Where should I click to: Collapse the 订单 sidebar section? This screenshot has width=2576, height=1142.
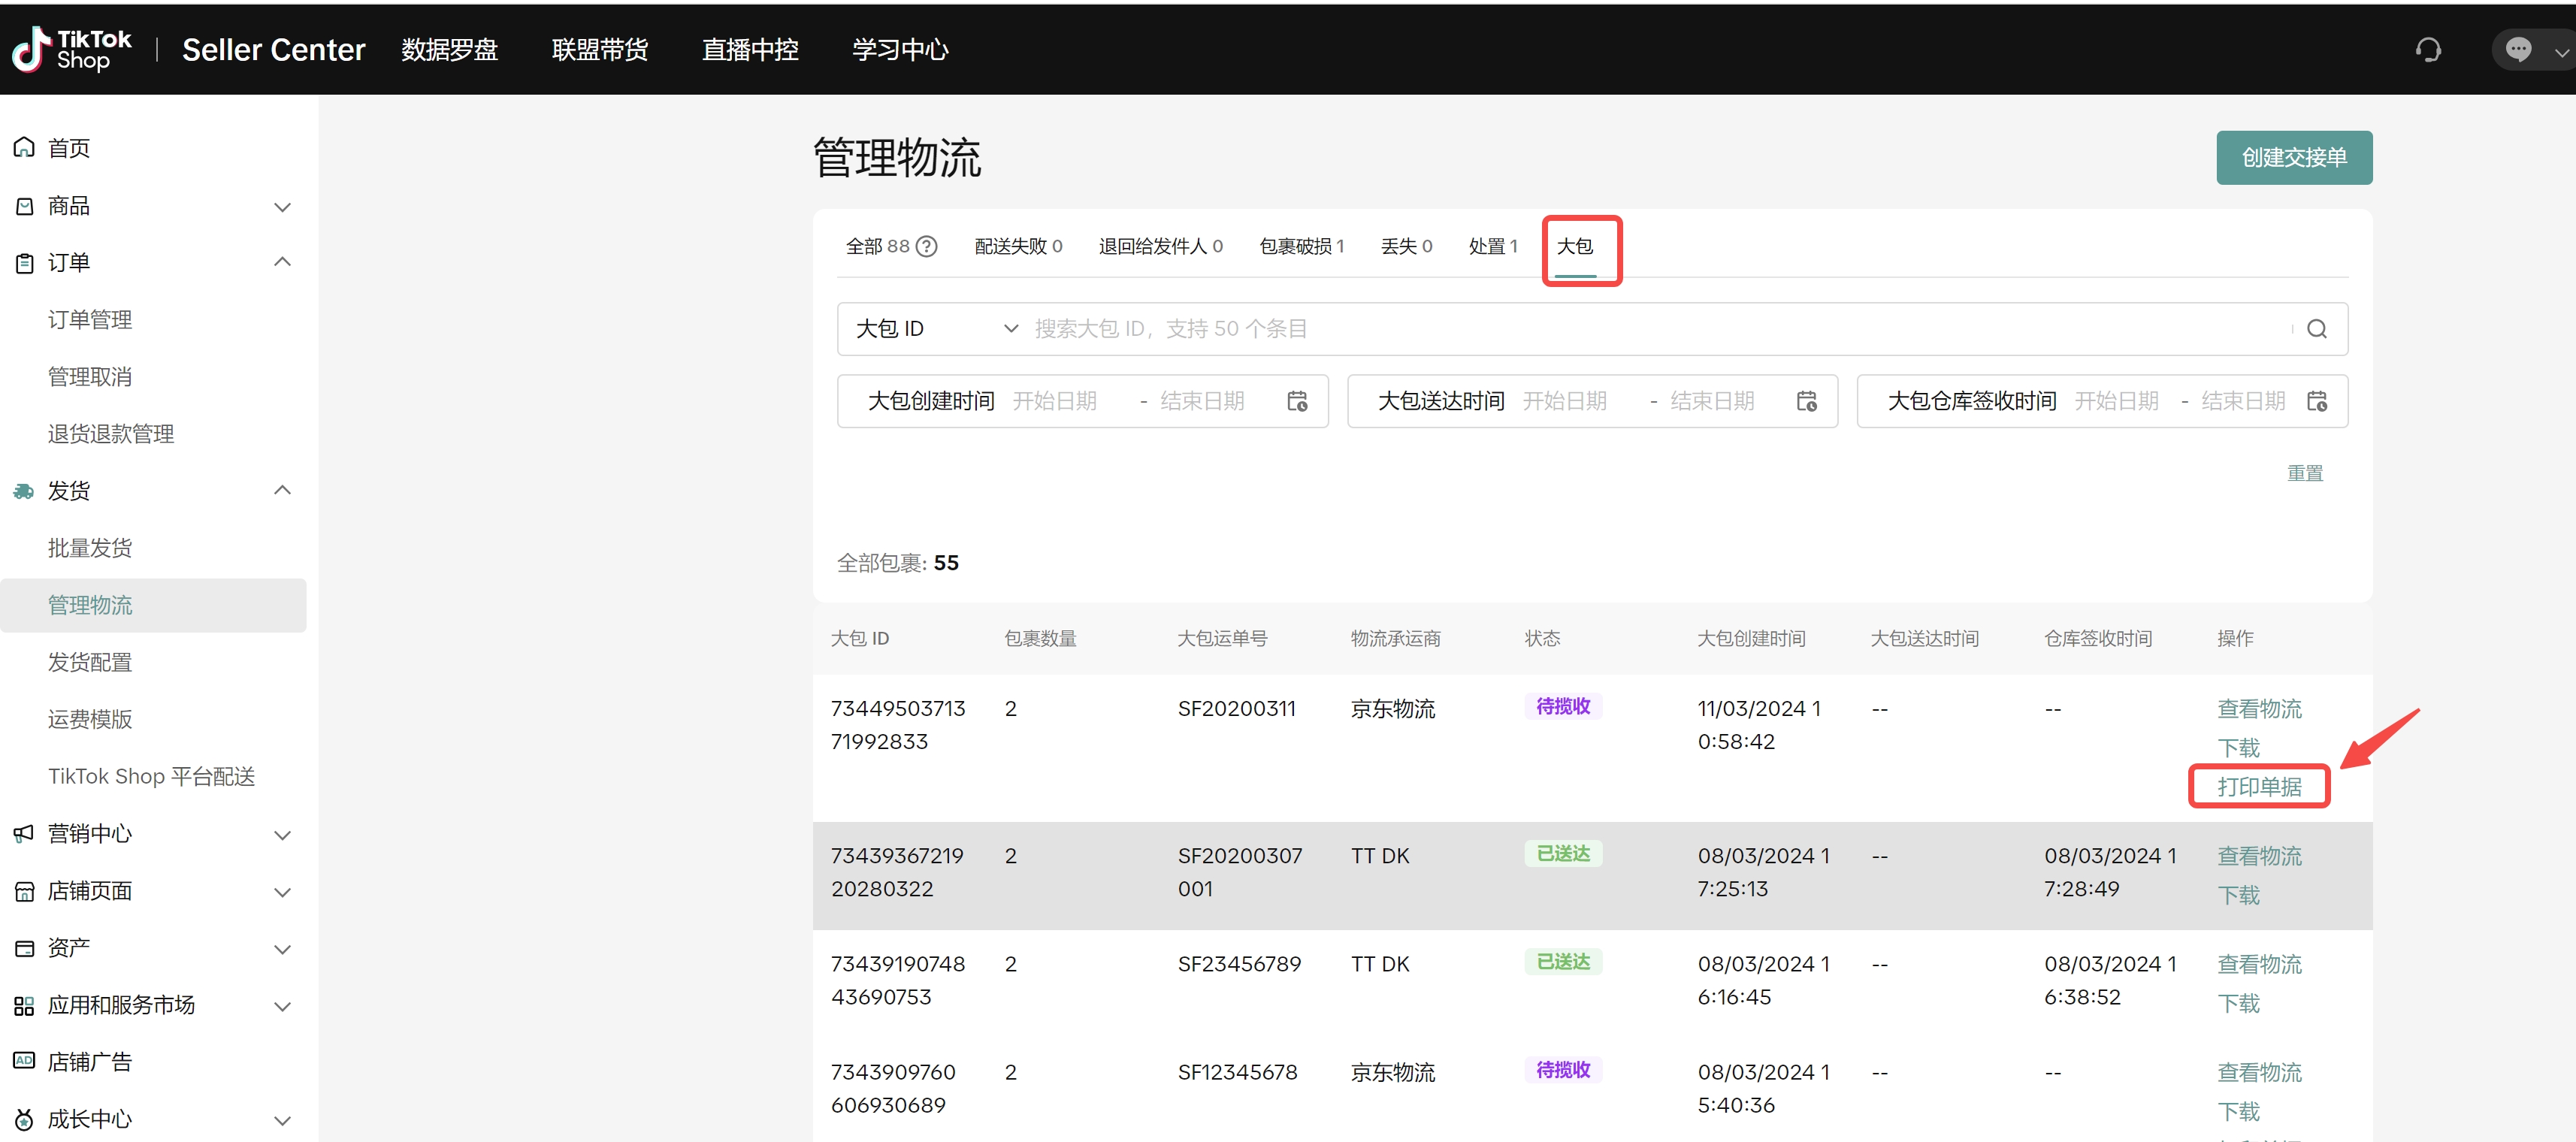pos(282,262)
